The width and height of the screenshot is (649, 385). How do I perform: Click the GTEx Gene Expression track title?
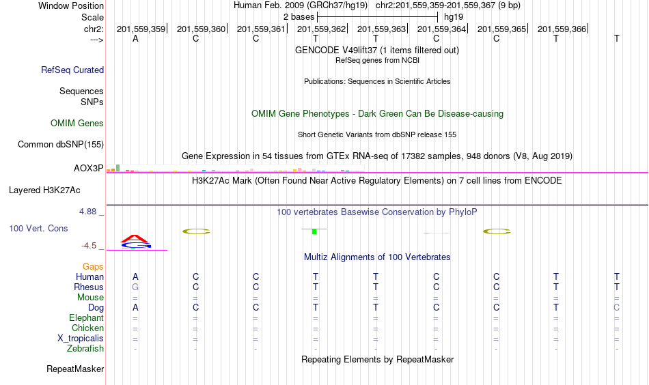[377, 156]
